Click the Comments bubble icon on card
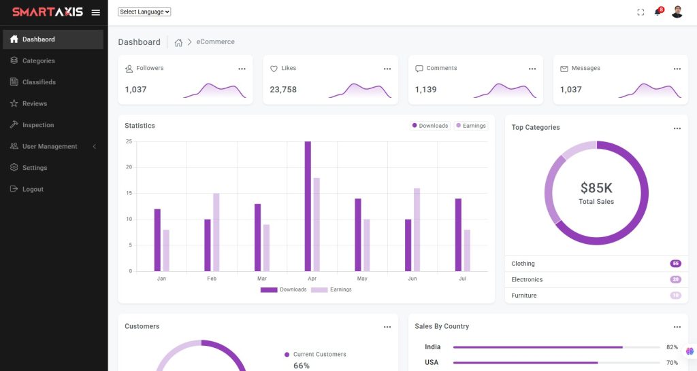 point(419,69)
